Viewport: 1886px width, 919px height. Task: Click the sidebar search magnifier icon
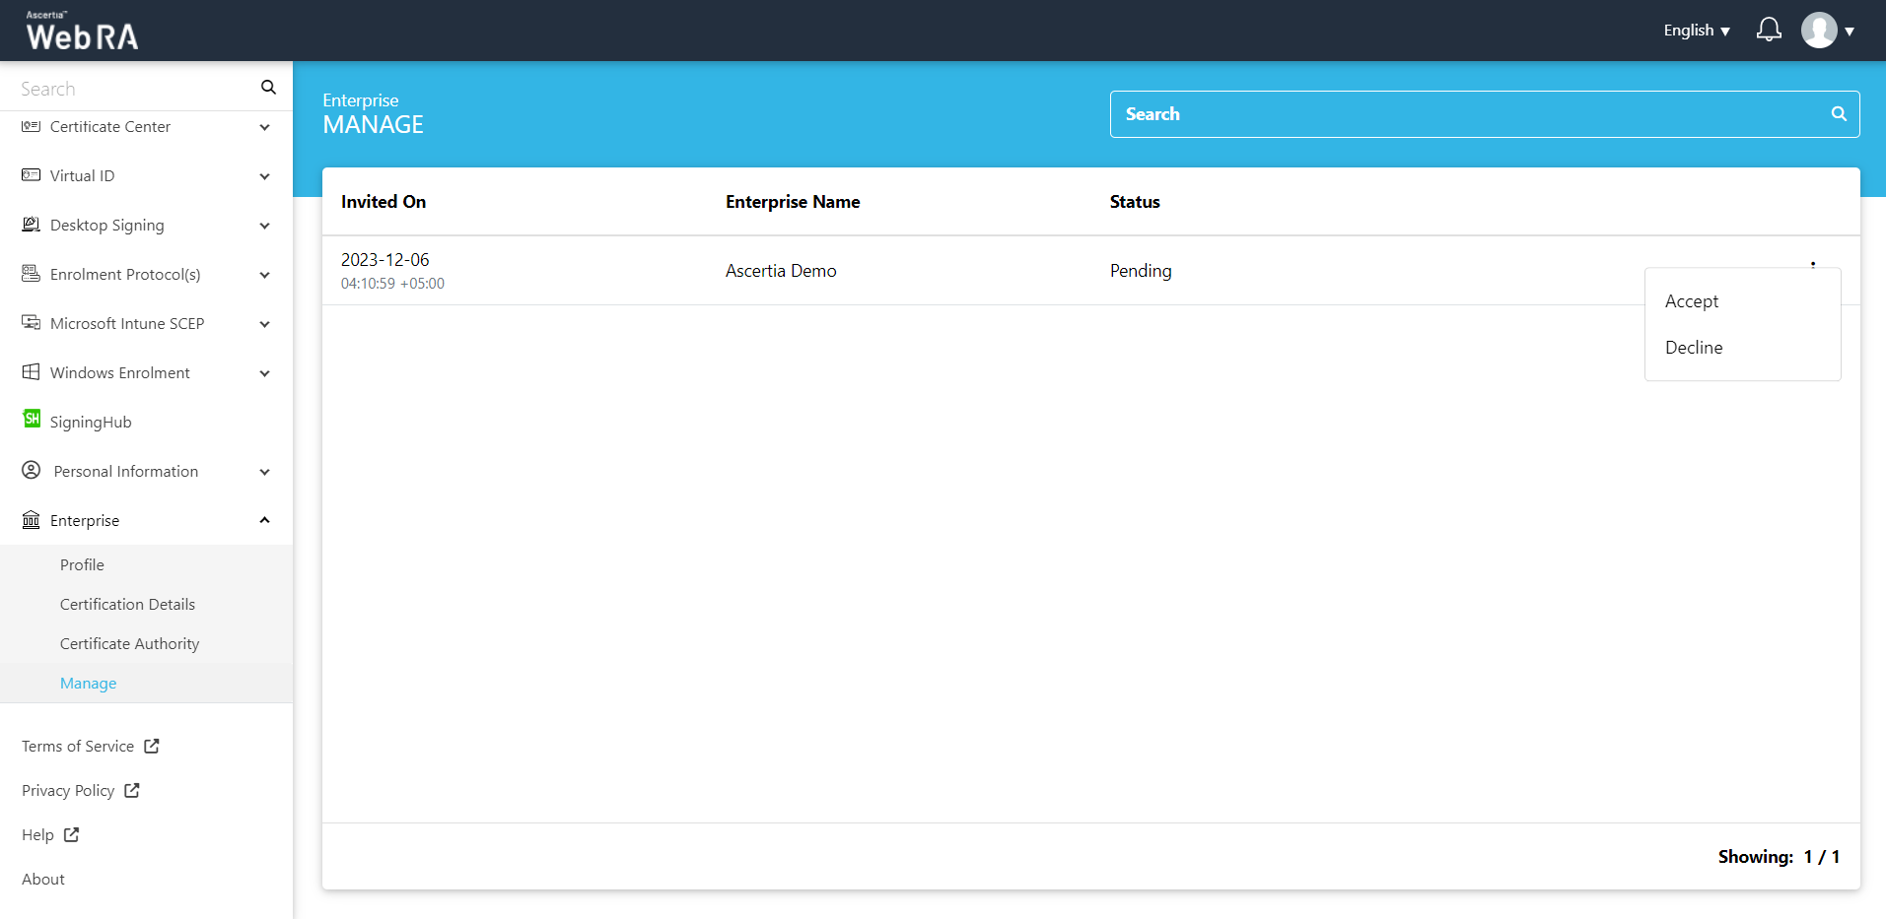pos(268,88)
